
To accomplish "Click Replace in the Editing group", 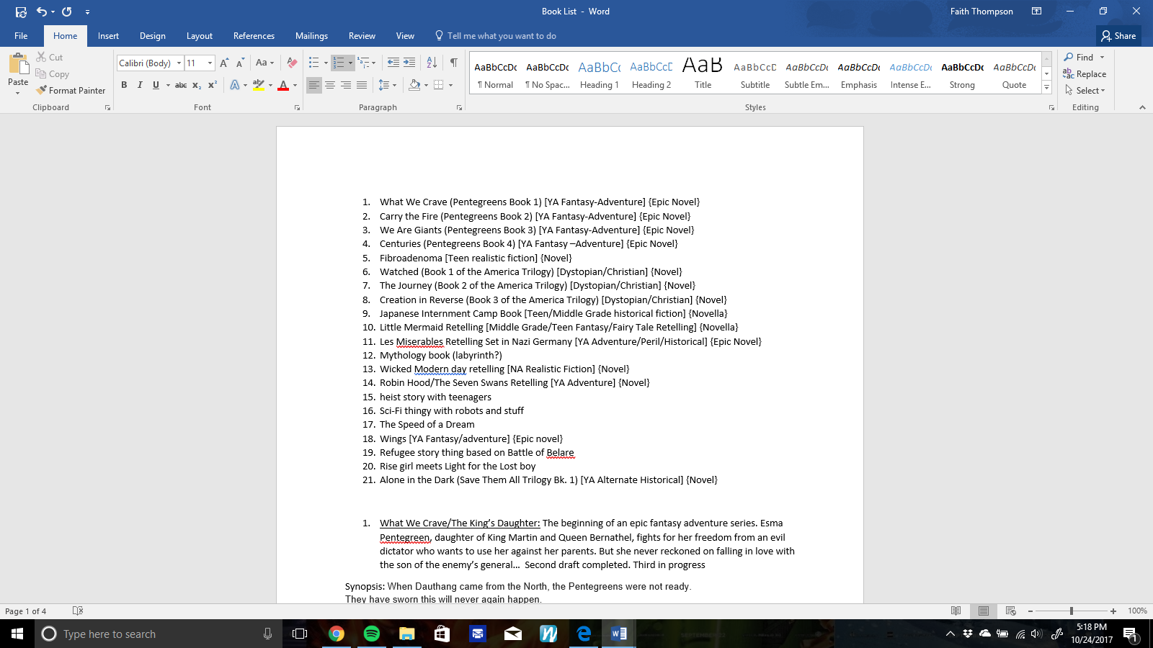I will [1090, 73].
